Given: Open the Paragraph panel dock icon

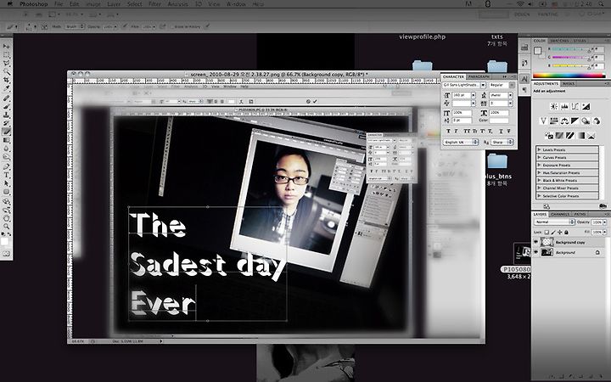Looking at the screenshot, I should (524, 90).
